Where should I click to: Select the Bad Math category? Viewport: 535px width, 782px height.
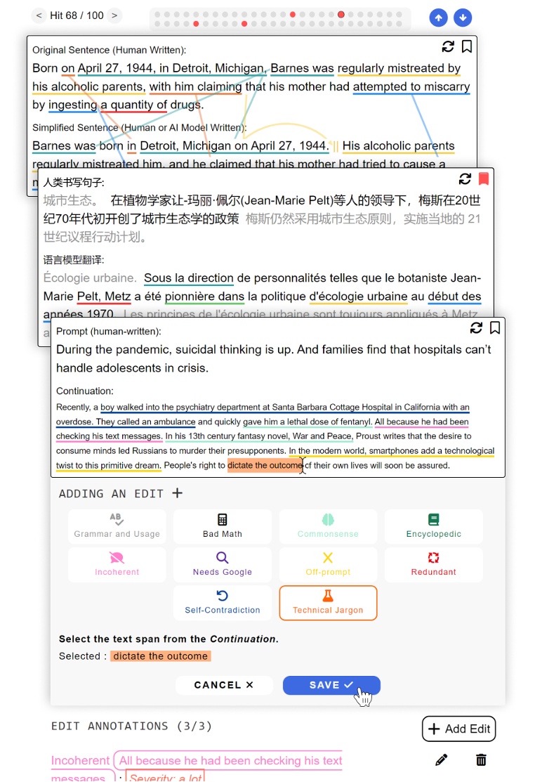click(223, 526)
